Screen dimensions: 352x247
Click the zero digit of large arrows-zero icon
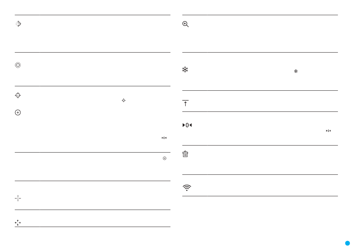point(187,125)
